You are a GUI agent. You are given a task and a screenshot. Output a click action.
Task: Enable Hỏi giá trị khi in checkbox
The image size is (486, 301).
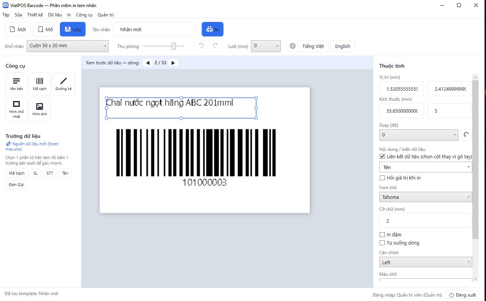coord(382,178)
